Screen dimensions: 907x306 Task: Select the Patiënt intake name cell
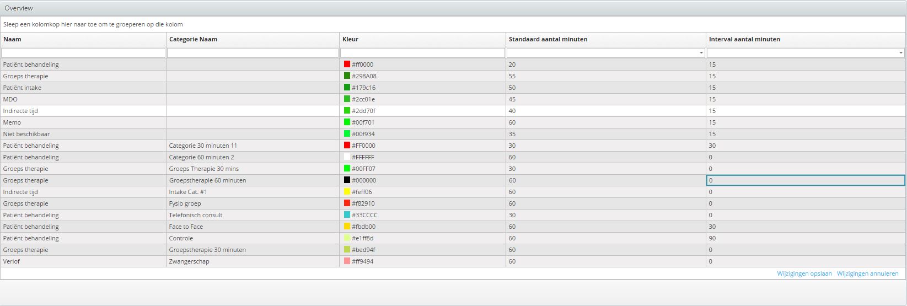pyautogui.click(x=83, y=88)
